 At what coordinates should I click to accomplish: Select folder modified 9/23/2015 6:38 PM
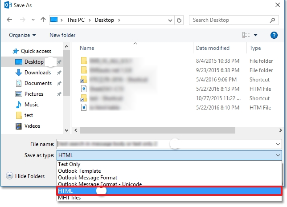click(177, 70)
